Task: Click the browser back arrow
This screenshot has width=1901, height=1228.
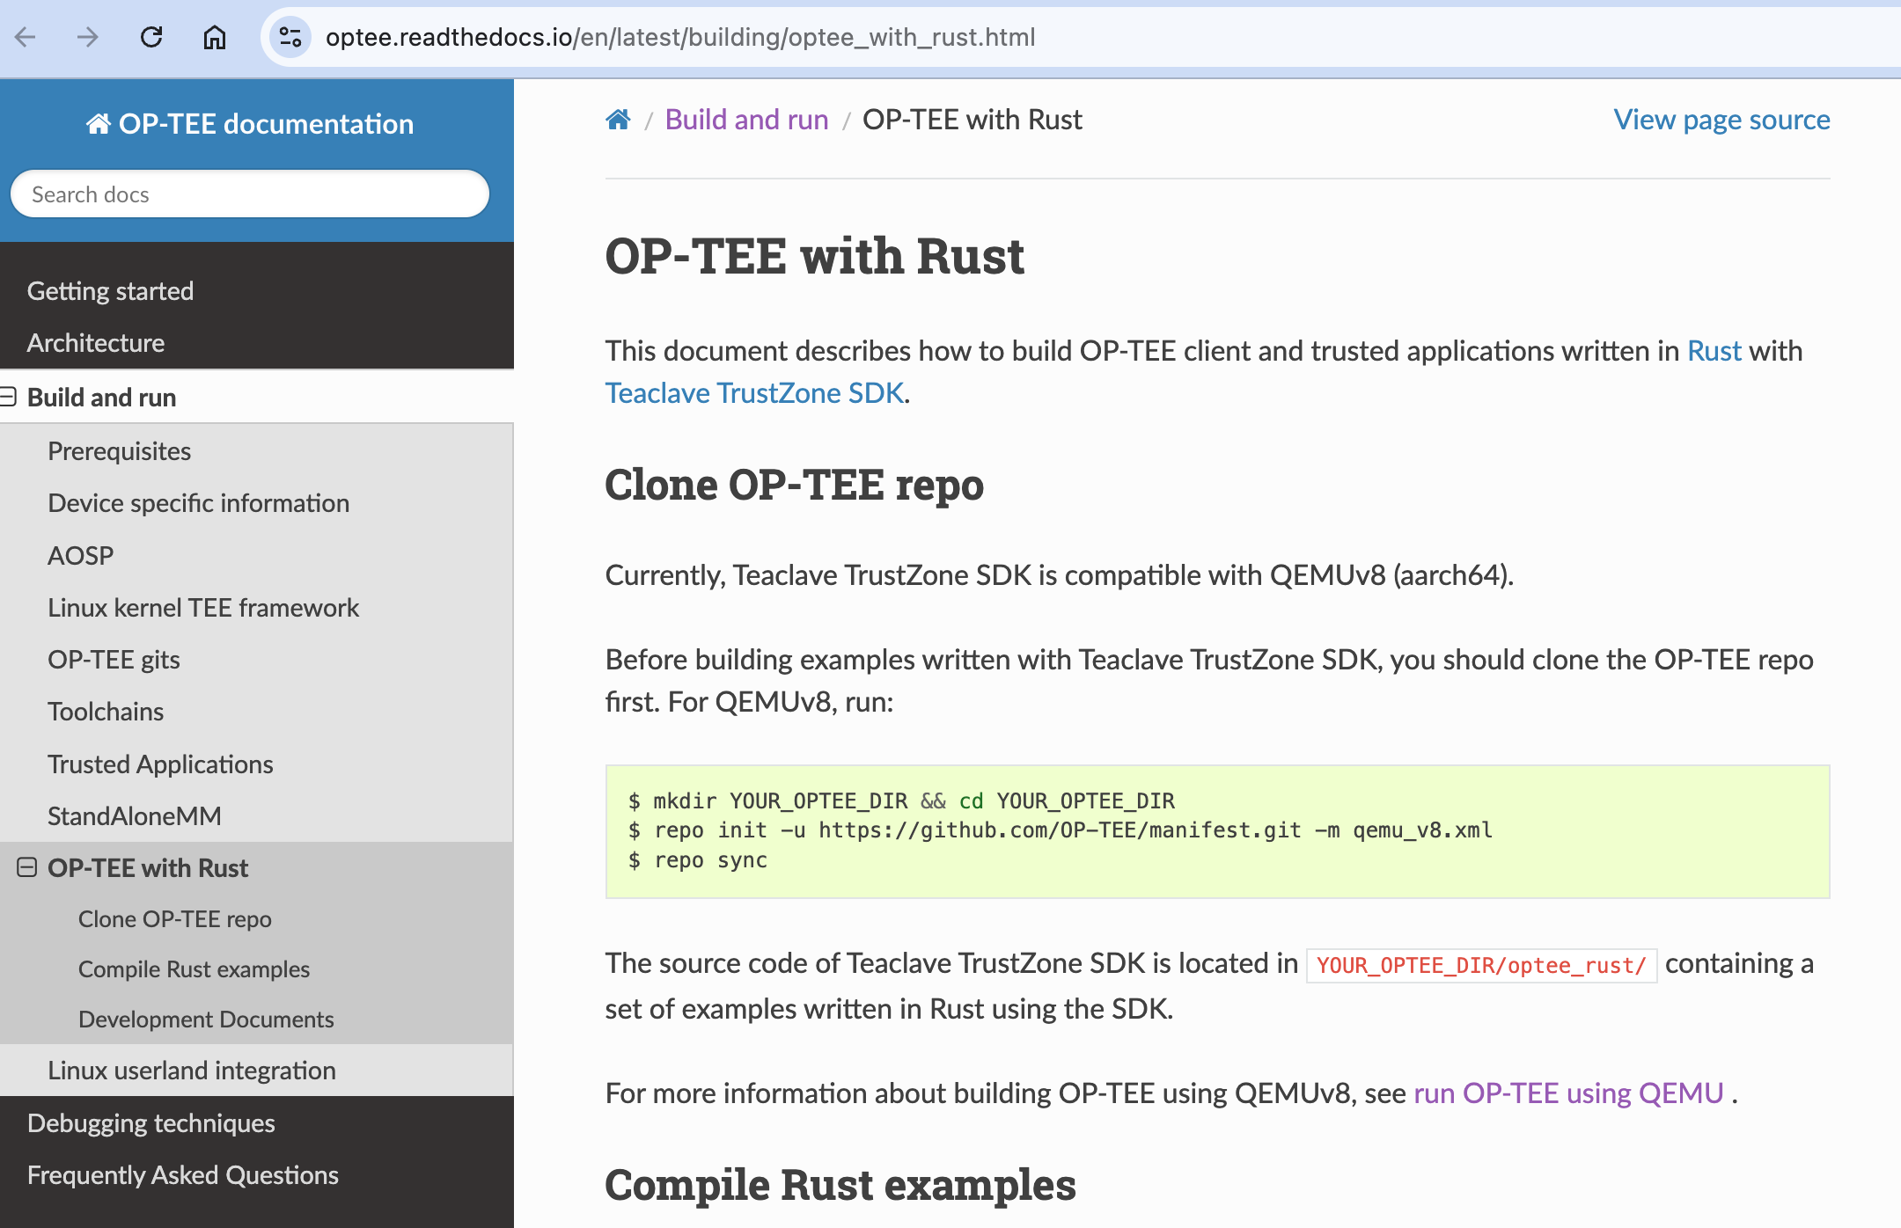Action: (26, 37)
